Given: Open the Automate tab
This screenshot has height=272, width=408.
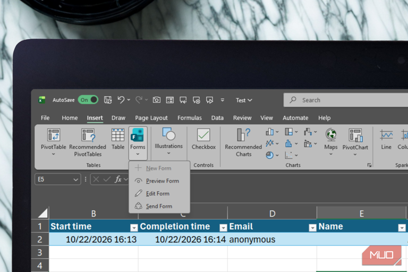Looking at the screenshot, I should coord(295,118).
